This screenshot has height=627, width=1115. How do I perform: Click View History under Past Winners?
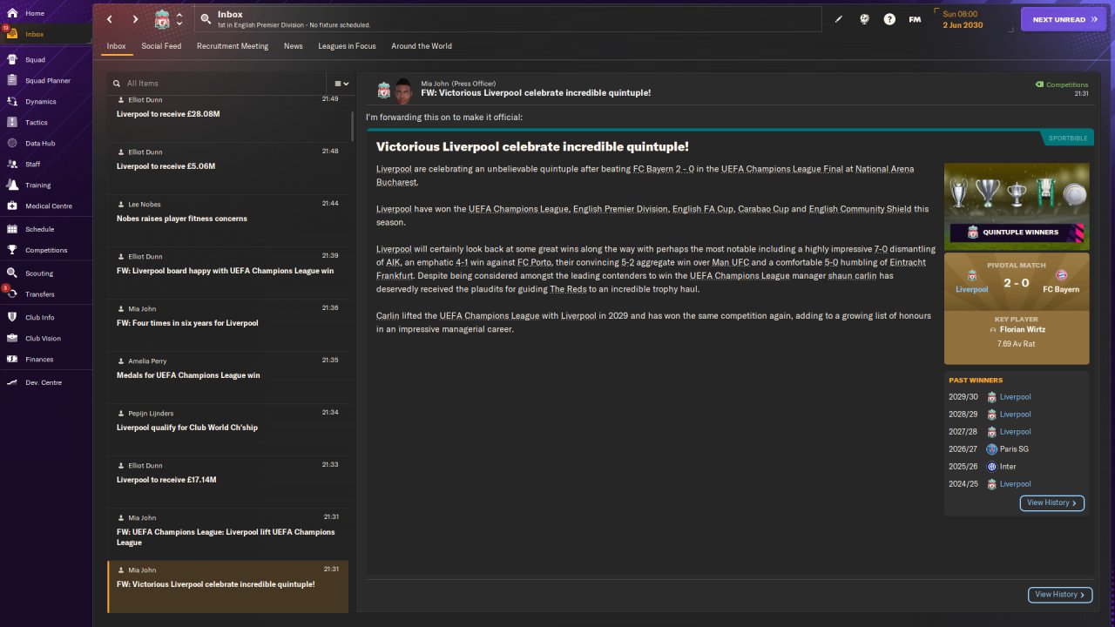1051,502
